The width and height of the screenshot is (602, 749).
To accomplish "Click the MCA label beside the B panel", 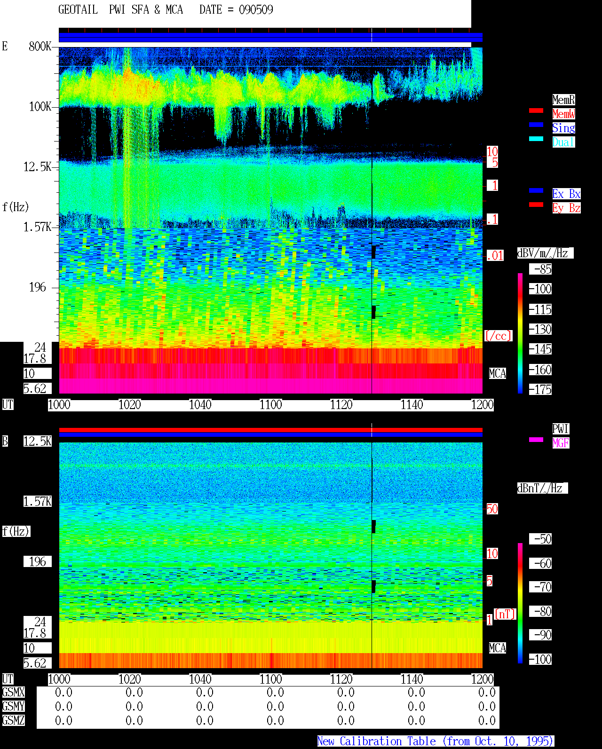I will click(x=498, y=648).
